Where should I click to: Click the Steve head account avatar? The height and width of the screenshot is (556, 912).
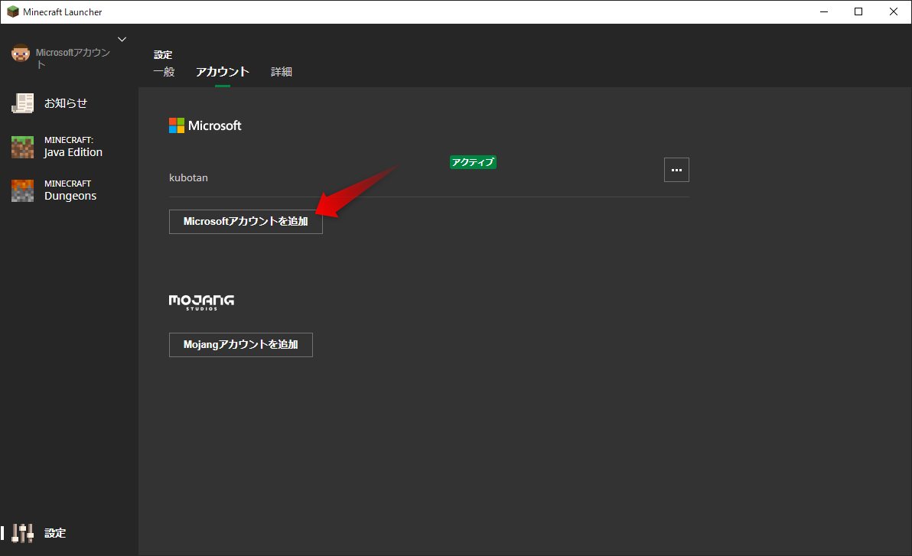pos(21,54)
